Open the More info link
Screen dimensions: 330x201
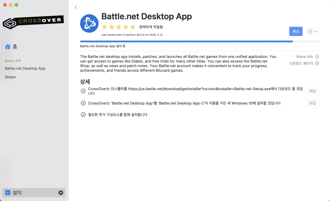[305, 56]
